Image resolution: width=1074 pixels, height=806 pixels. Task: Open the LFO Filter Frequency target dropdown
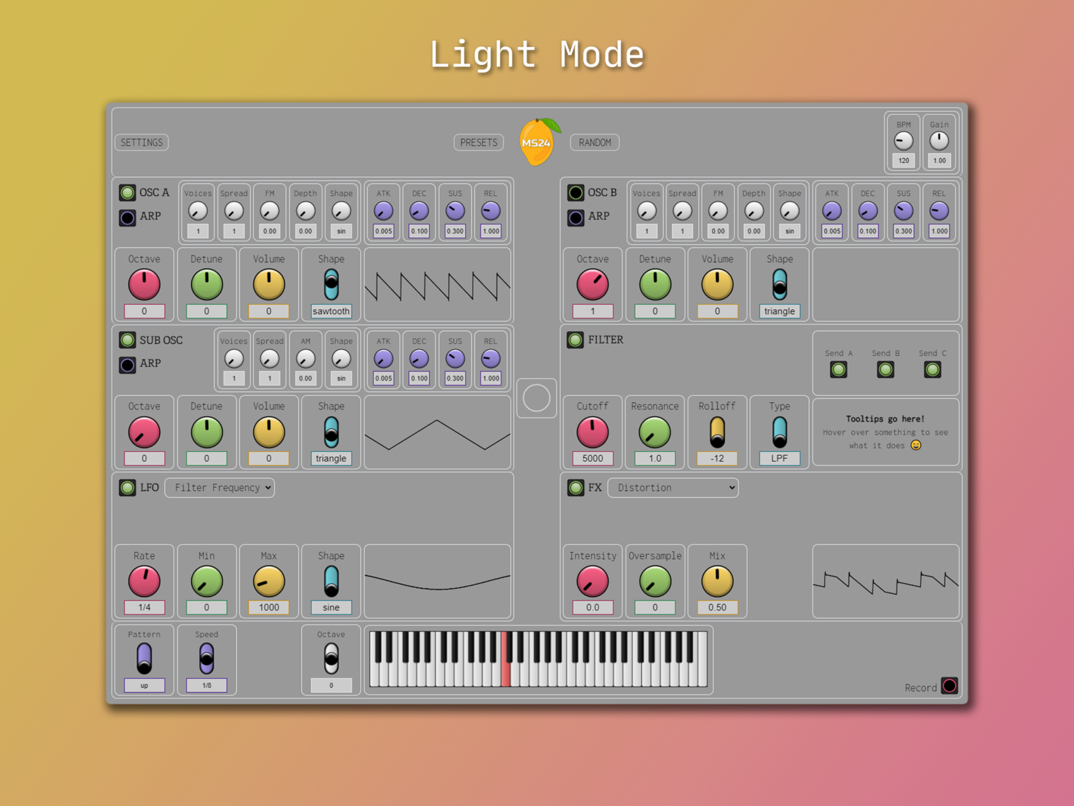tap(220, 488)
